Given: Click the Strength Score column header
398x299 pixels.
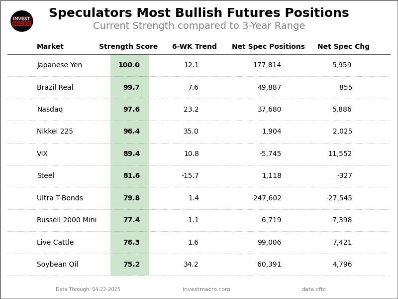Looking at the screenshot, I should click(128, 47).
